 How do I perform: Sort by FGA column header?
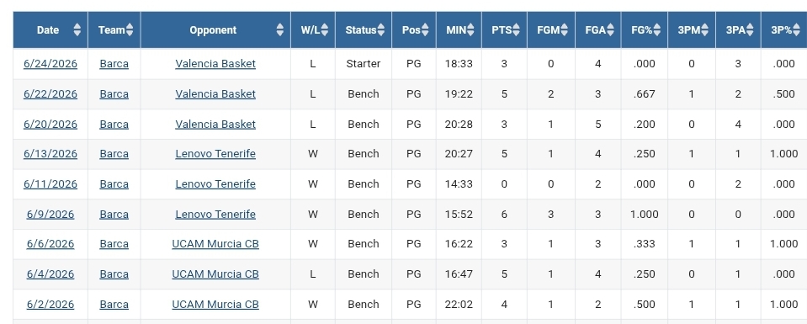coord(598,30)
